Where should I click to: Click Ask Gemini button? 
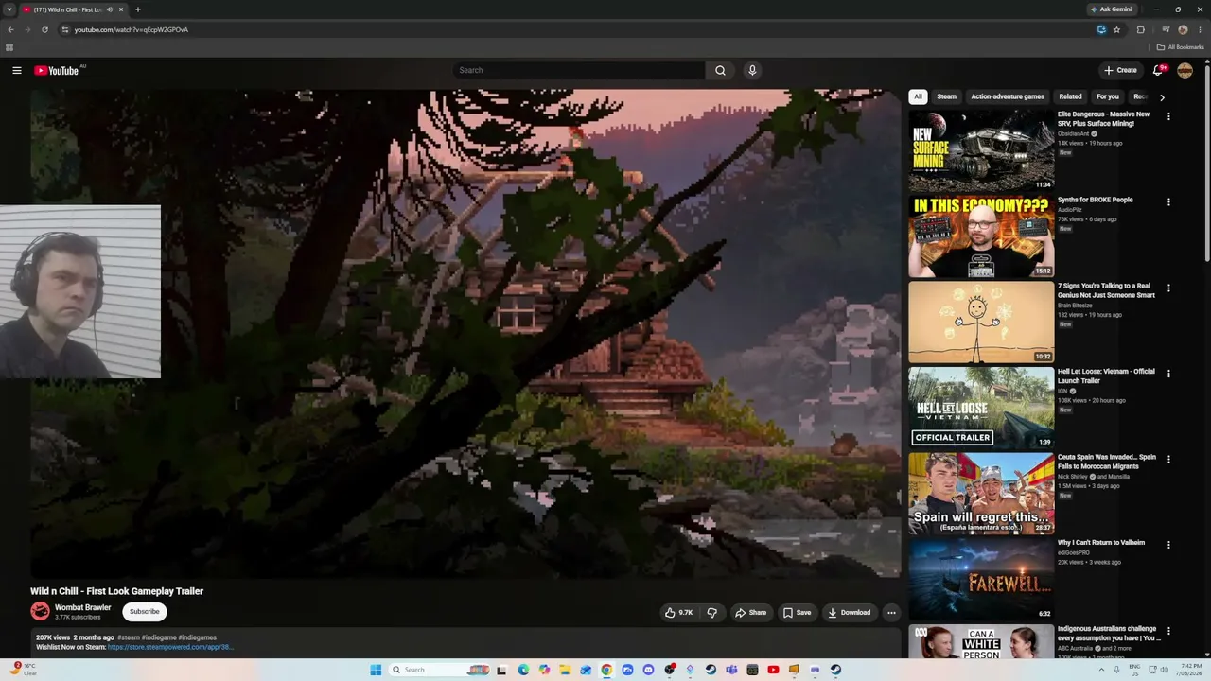coord(1111,9)
